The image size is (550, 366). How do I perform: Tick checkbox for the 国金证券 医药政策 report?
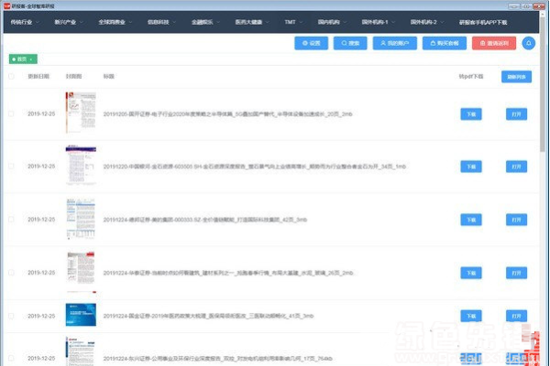point(11,316)
